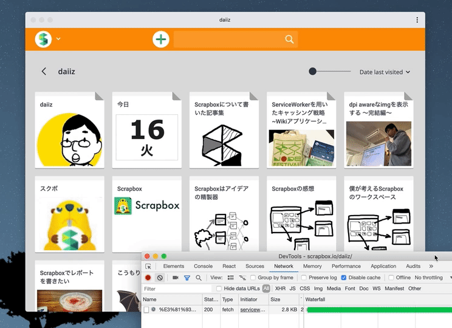The width and height of the screenshot is (452, 328).
Task: Switch to the Performance tab in DevTools
Action: pos(346,266)
